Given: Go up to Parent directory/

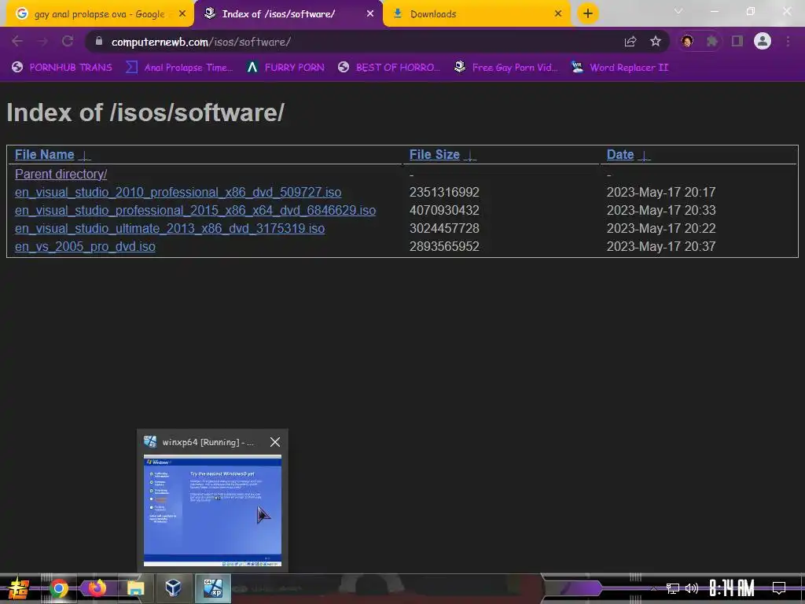Looking at the screenshot, I should tap(61, 174).
